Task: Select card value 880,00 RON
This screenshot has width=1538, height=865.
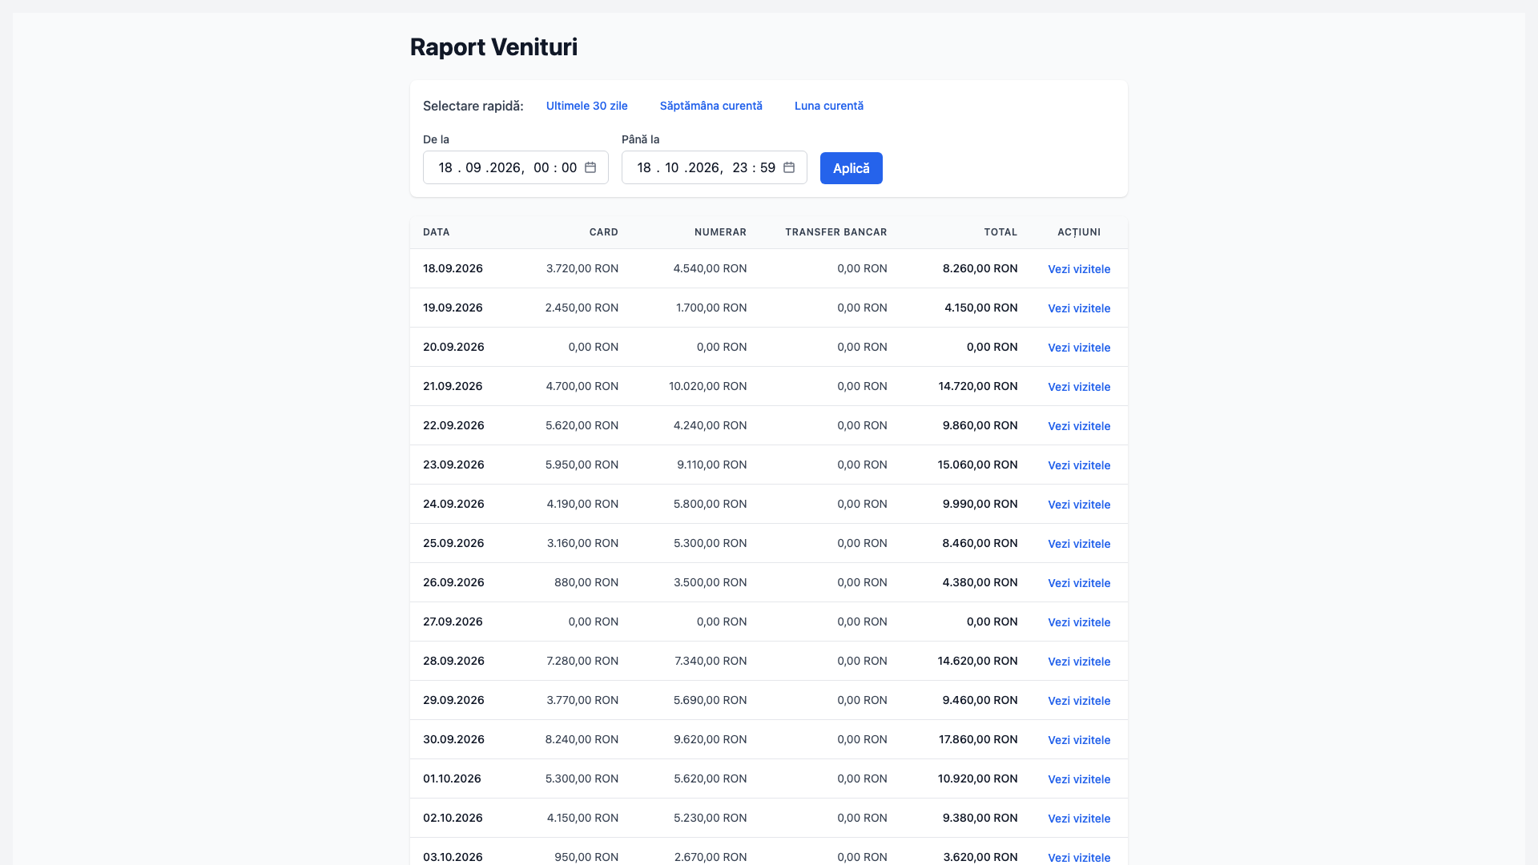Action: [586, 582]
